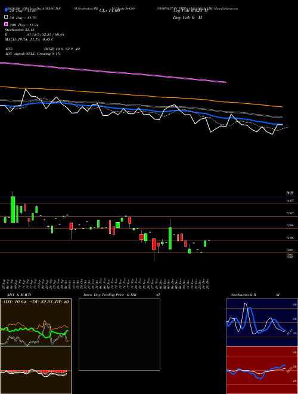This screenshot has width=298, height=394.
Task: Open the MACD histogram panel with red bars
Action: pyautogui.click(x=36, y=370)
